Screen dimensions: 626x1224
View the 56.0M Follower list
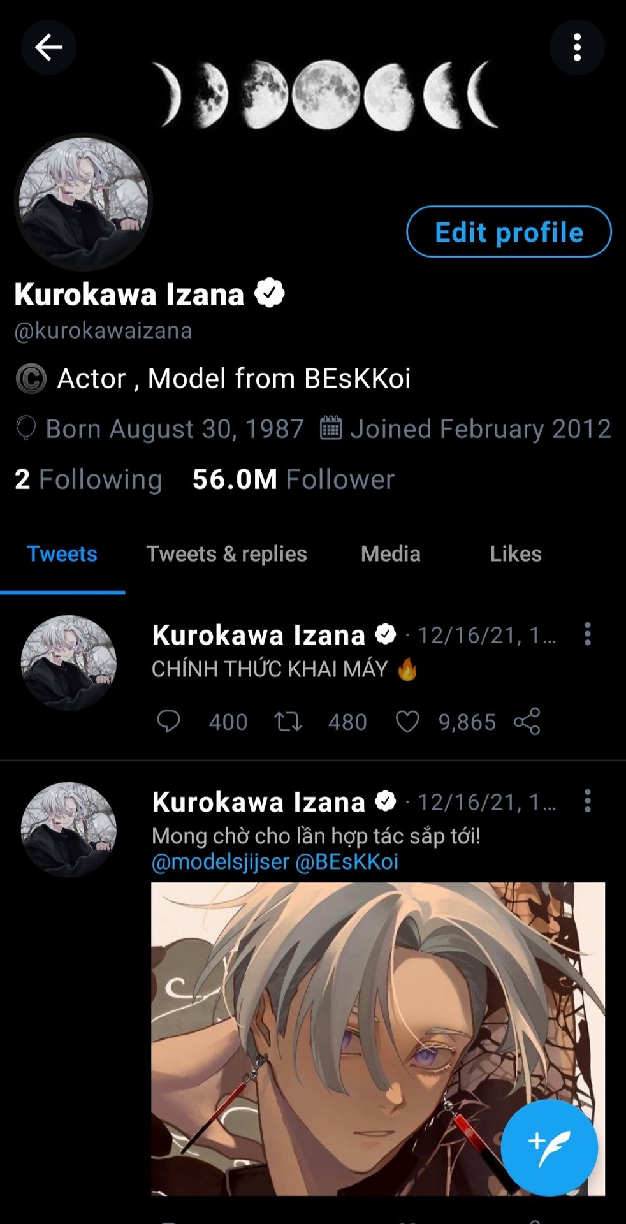point(293,479)
